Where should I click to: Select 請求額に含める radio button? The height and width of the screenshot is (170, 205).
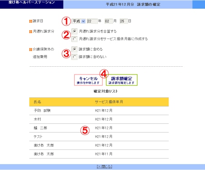coord(74,49)
